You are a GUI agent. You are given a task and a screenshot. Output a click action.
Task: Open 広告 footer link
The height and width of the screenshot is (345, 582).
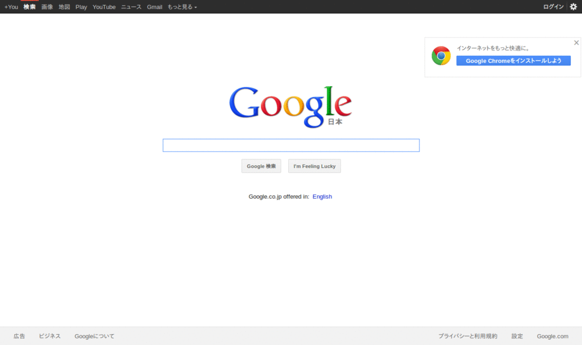tap(19, 336)
